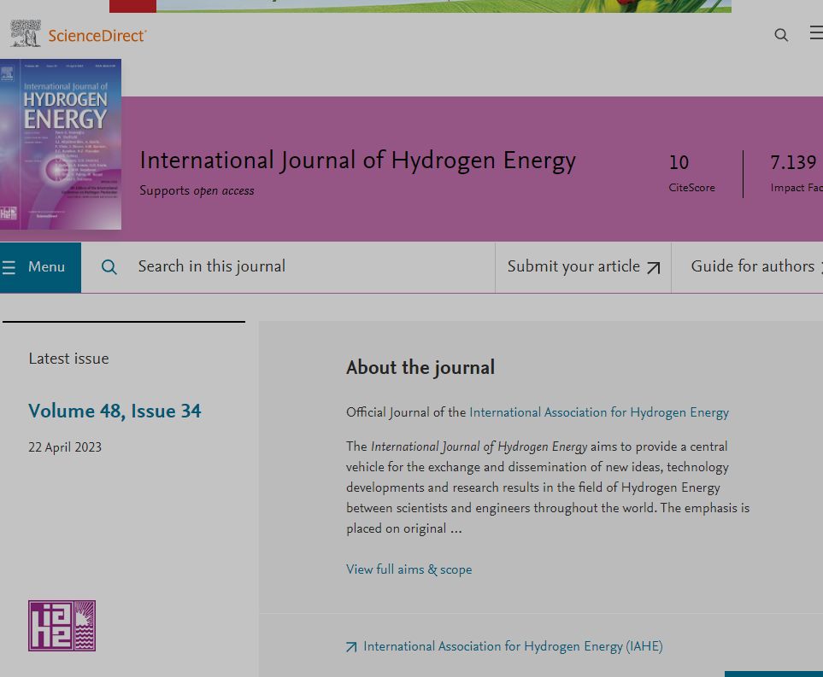Open the journal Menu panel
Screen dimensions: 823x677
pos(41,266)
